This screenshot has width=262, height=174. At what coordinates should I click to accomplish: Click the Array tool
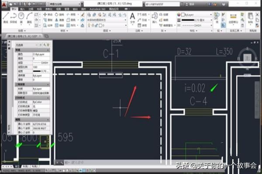(71, 26)
